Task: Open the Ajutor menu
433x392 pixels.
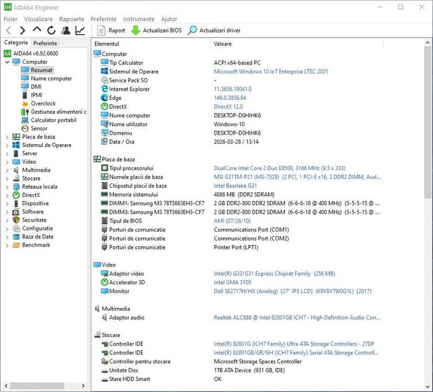Action: pyautogui.click(x=169, y=19)
